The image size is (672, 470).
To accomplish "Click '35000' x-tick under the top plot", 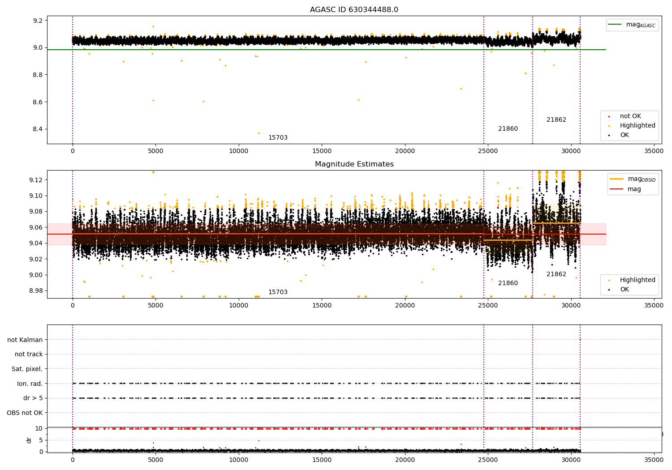I will click(x=654, y=151).
